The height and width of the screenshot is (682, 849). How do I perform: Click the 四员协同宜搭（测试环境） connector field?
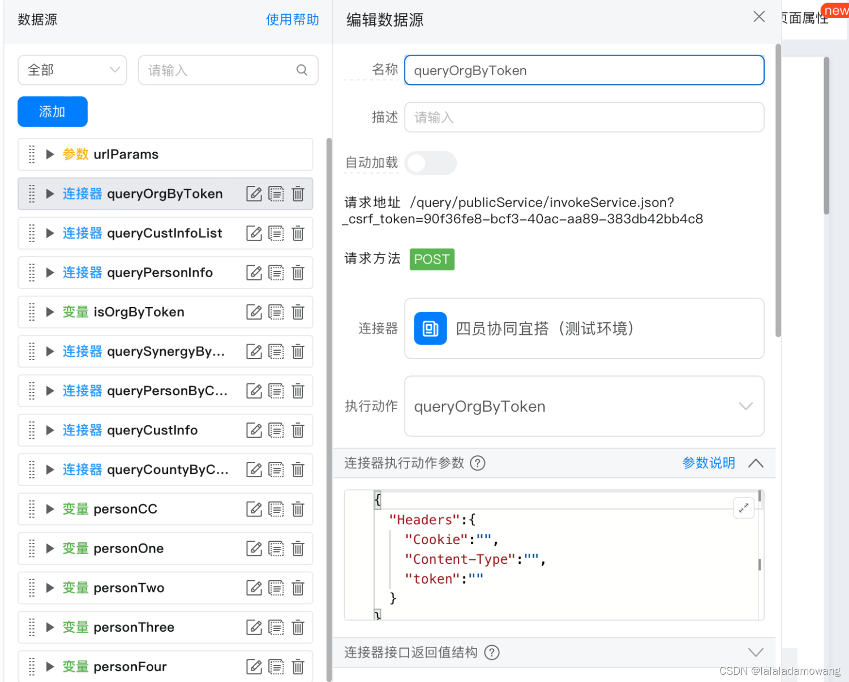(584, 329)
